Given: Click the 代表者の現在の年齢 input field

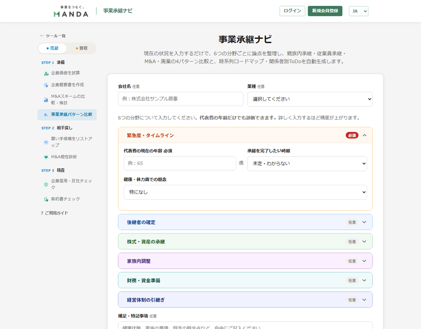Looking at the screenshot, I should 180,163.
